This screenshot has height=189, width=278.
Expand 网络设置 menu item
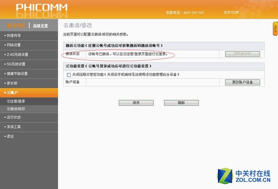(x=29, y=45)
